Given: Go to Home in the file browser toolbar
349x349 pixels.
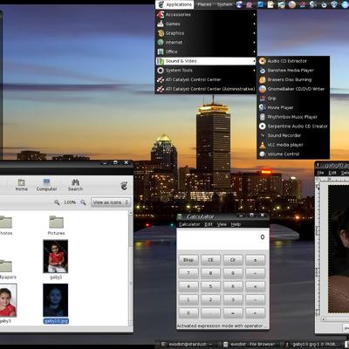Looking at the screenshot, I should click(x=21, y=185).
